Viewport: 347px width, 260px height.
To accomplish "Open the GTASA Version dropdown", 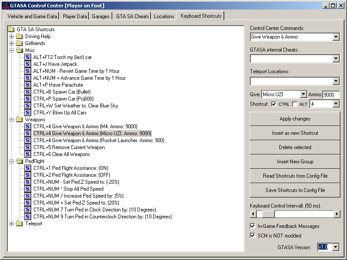I will 335,247.
